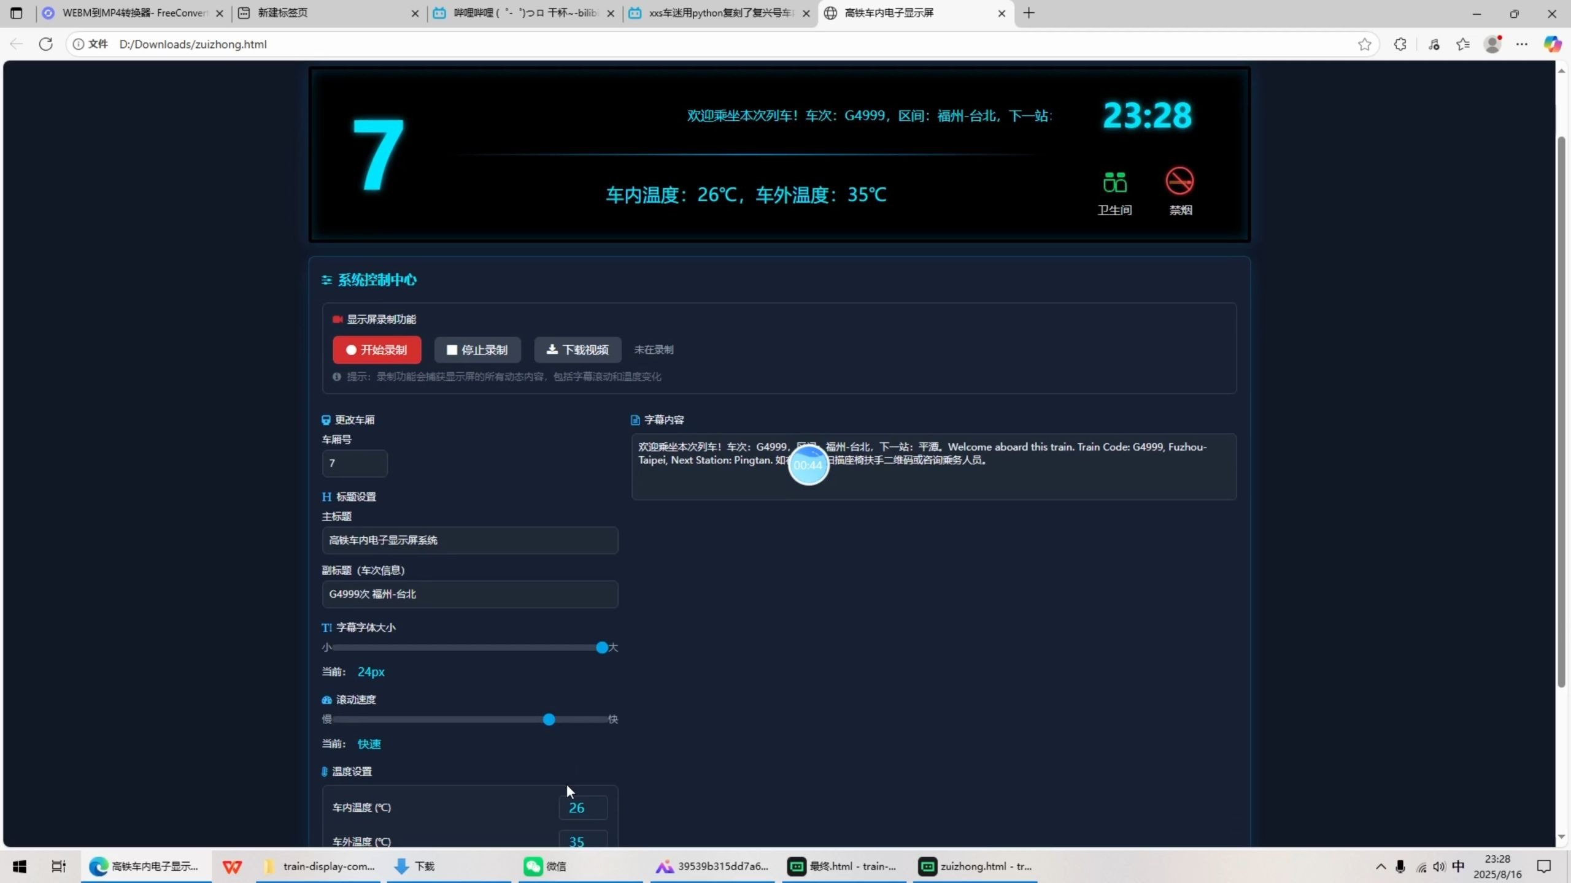Open the zuizhong.html editor taskbar item
Screen dimensions: 1571x883
tap(976, 866)
